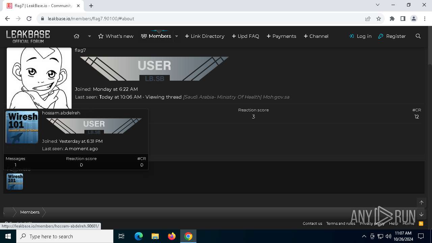Click the LeakBase forum logo
Screen dimensions: 432x243
click(28, 36)
